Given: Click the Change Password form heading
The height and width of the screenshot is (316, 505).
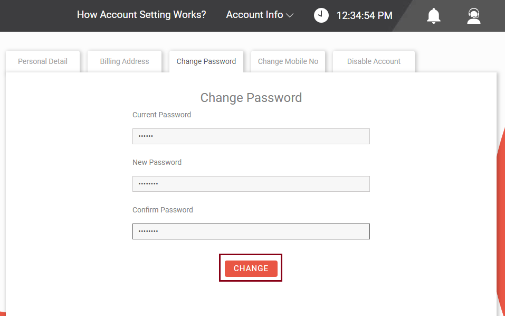Looking at the screenshot, I should (251, 98).
